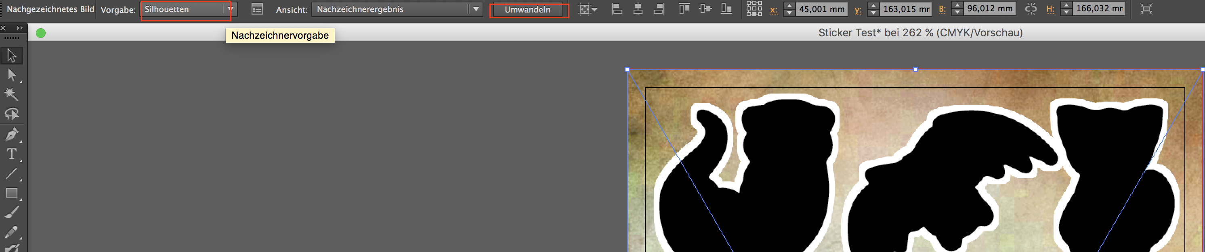
Task: Click the Vorgabe dropdown arrow
Action: [x=230, y=9]
